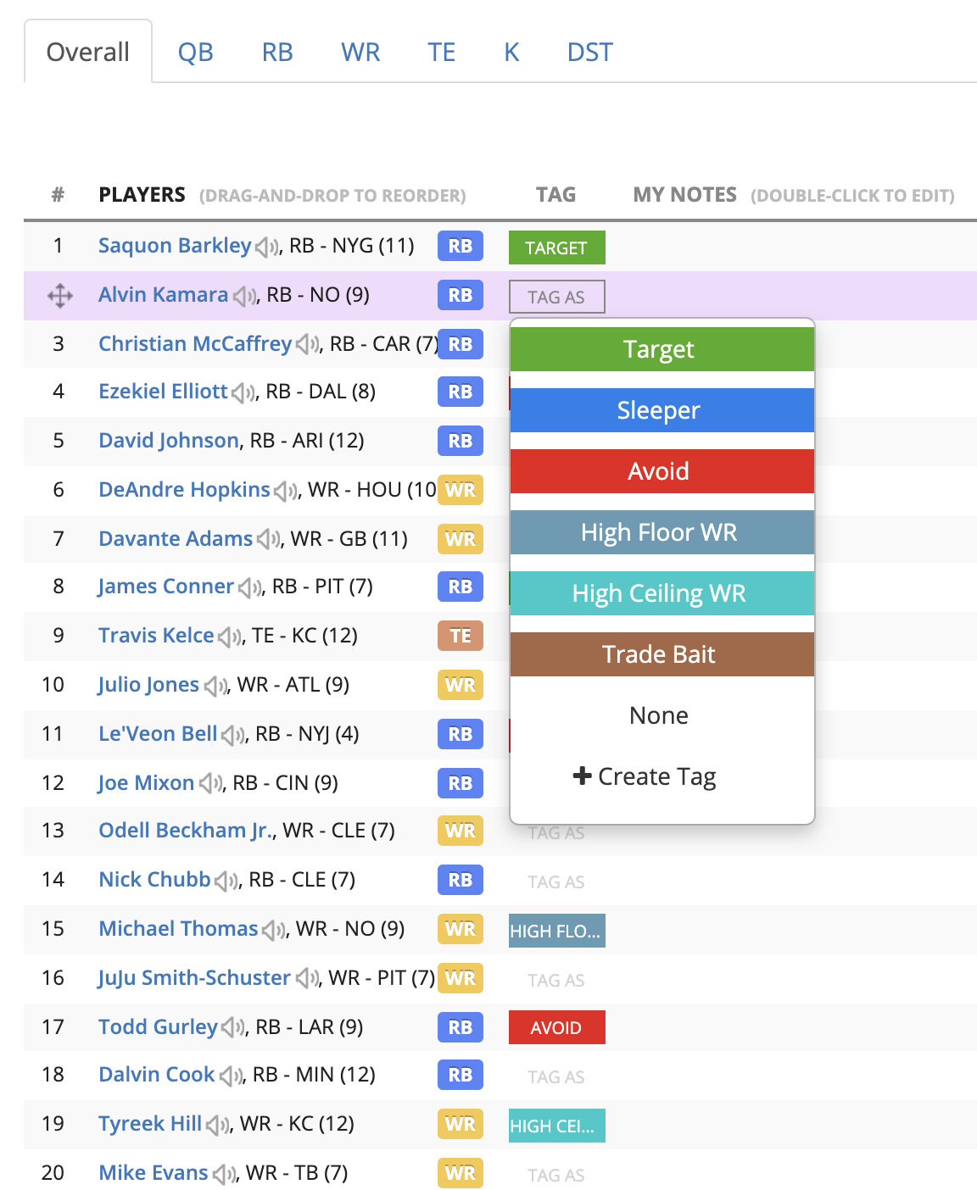Open the TAG AS dropdown for JuJu Smith-Schuster
This screenshot has height=1190, width=977.
(557, 980)
